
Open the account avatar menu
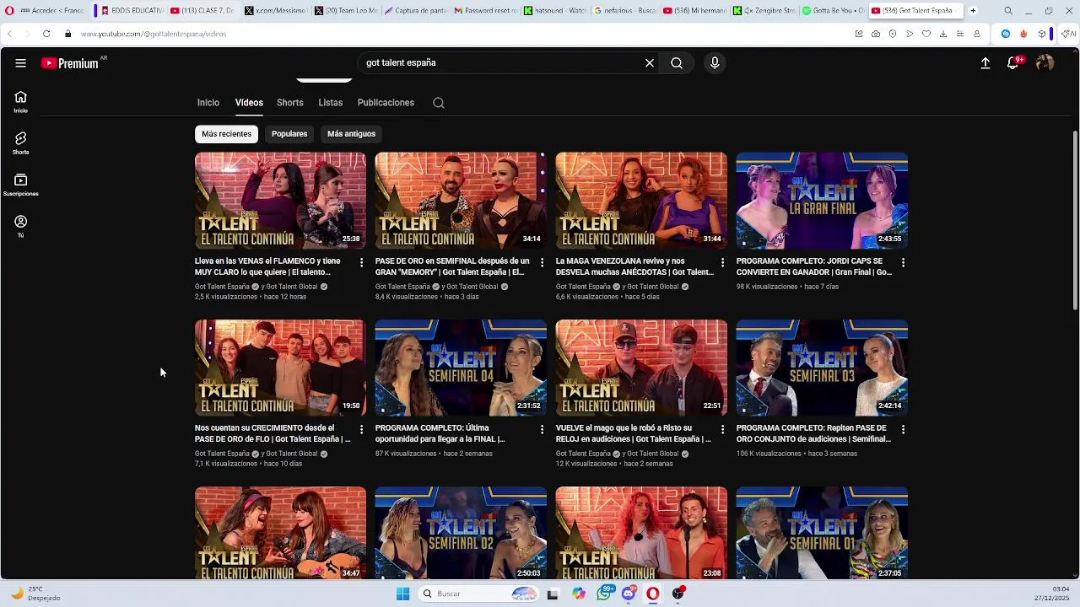(1045, 63)
